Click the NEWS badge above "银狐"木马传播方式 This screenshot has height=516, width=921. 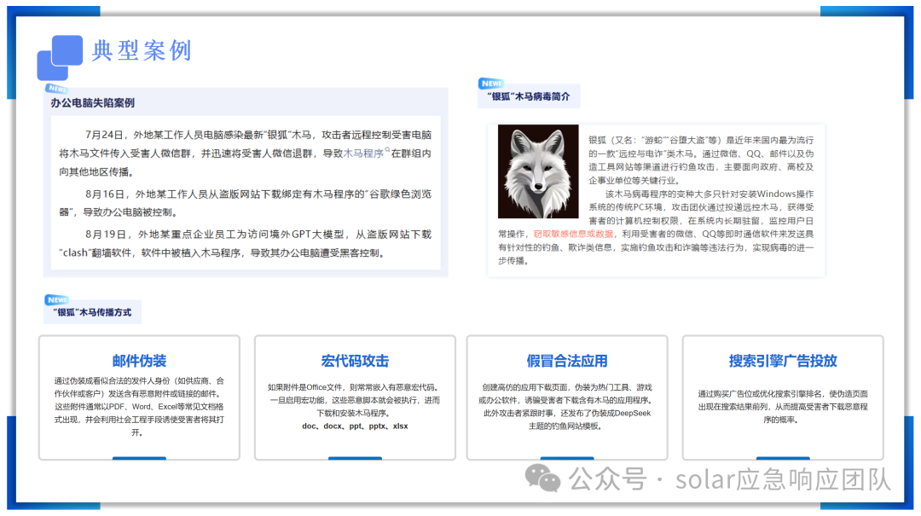[57, 299]
